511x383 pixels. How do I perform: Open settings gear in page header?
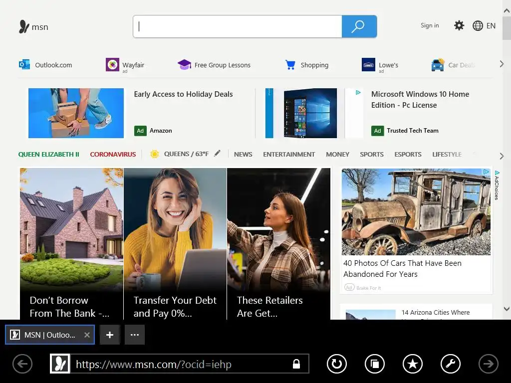[459, 25]
